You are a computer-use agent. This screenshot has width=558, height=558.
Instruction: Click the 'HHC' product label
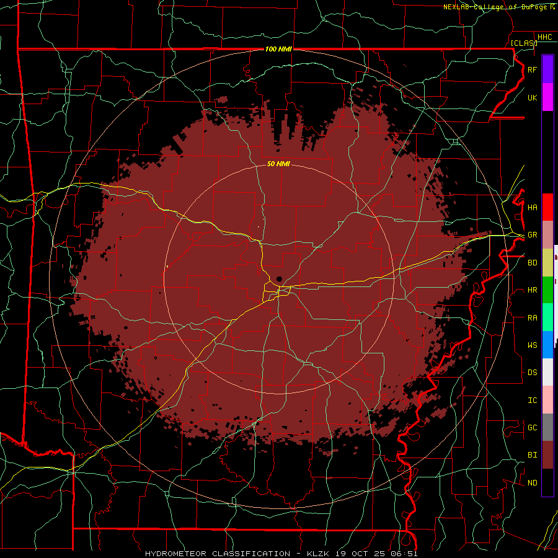545,37
